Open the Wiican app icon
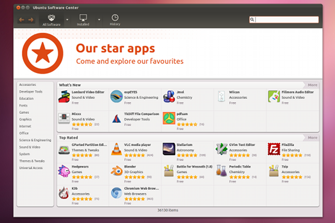 click(x=221, y=96)
